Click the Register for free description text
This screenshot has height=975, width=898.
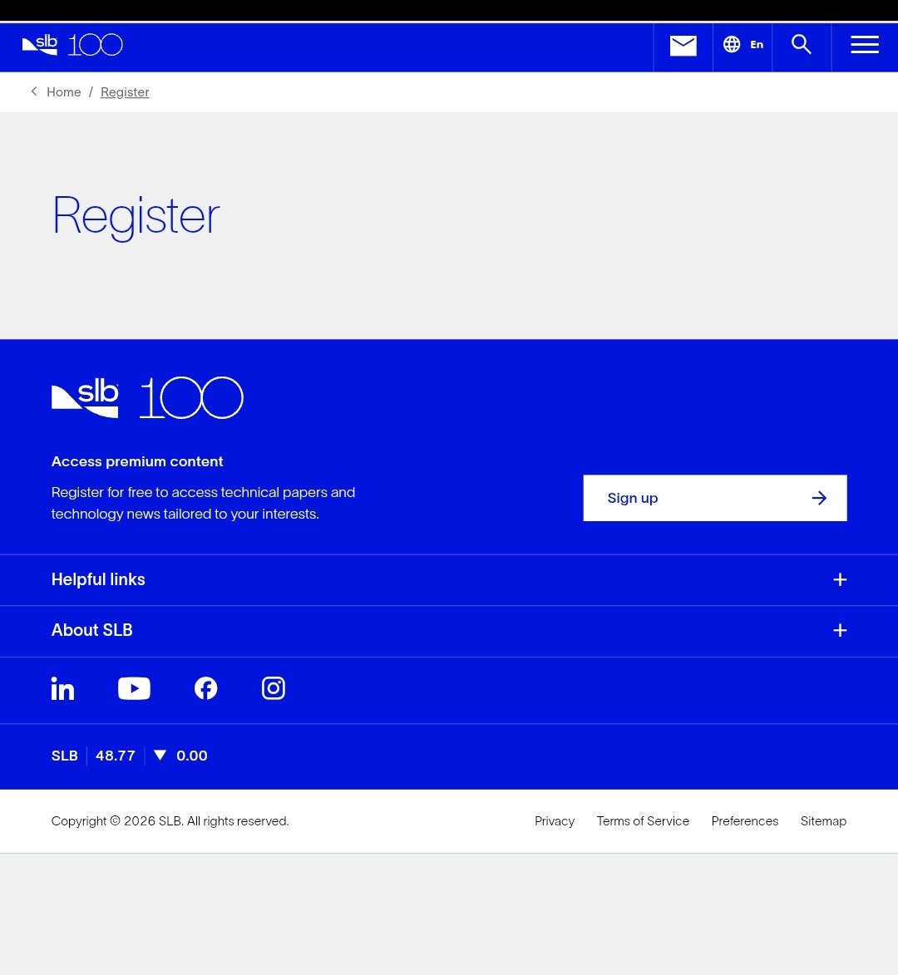204,503
